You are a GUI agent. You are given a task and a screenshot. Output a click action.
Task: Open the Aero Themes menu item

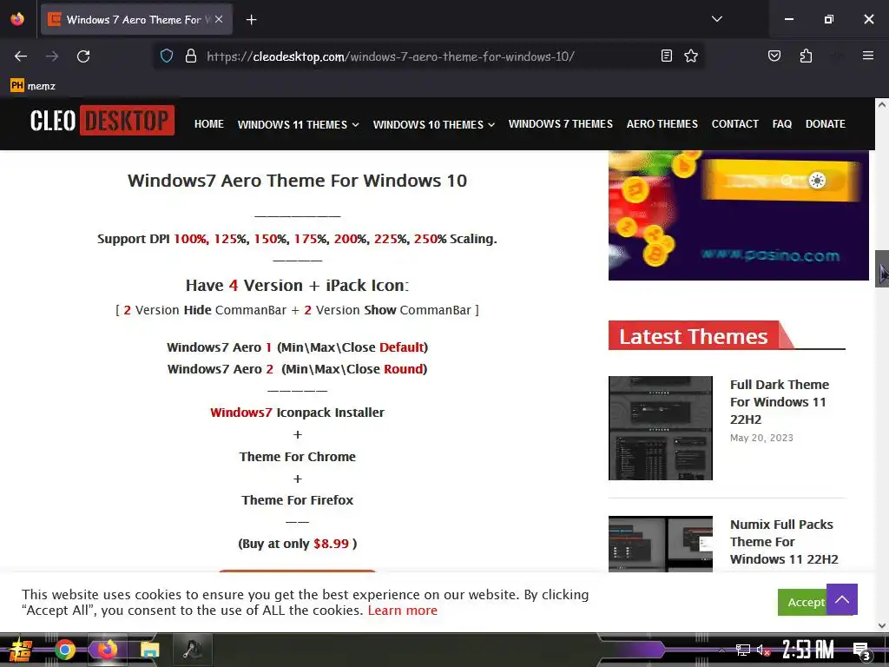662,123
